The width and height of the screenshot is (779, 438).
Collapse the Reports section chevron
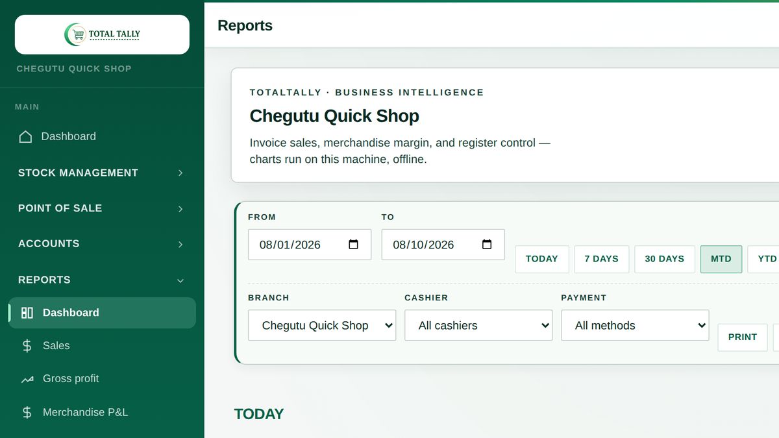tap(180, 280)
